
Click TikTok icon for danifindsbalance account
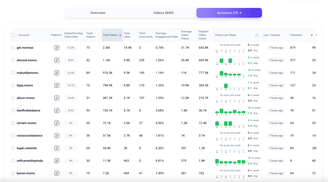[x=57, y=111]
